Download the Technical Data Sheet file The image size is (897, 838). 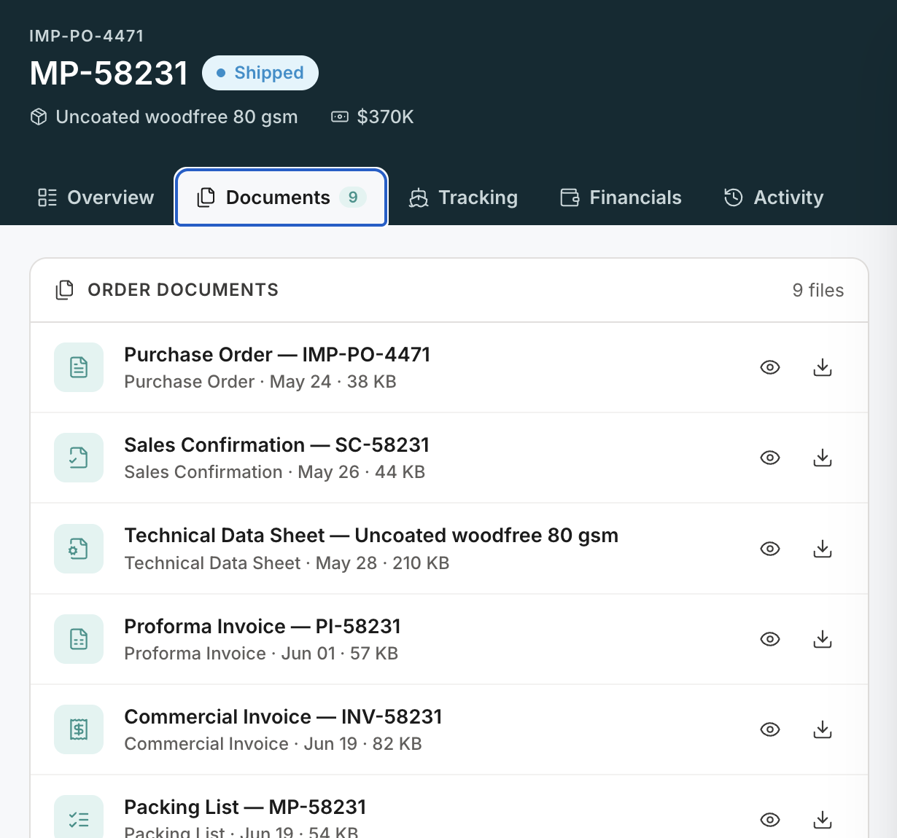(823, 549)
